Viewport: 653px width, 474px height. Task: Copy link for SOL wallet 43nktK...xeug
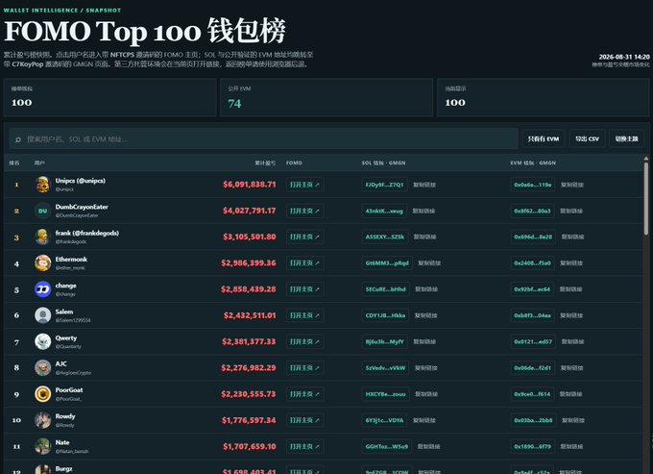(423, 211)
